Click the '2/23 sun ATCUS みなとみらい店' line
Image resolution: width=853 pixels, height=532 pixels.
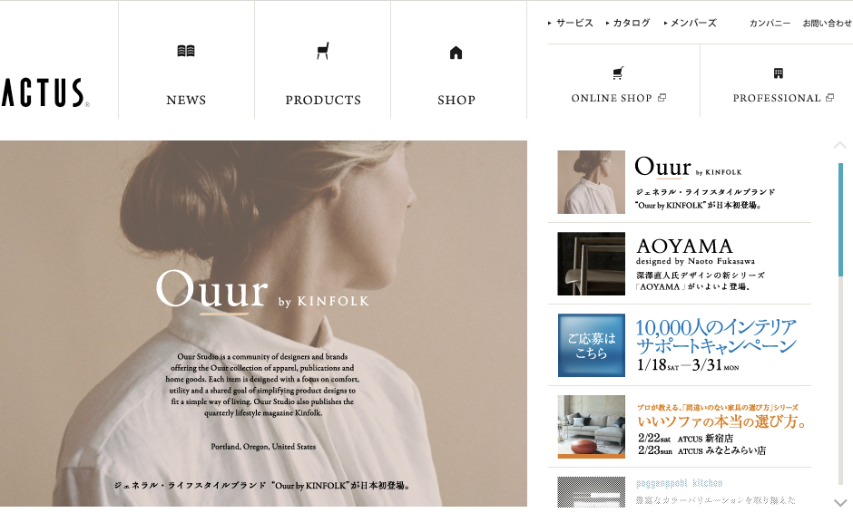click(x=701, y=450)
